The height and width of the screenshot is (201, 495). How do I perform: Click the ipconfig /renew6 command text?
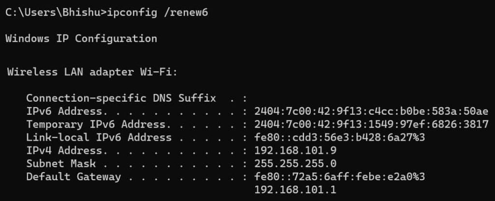(158, 13)
